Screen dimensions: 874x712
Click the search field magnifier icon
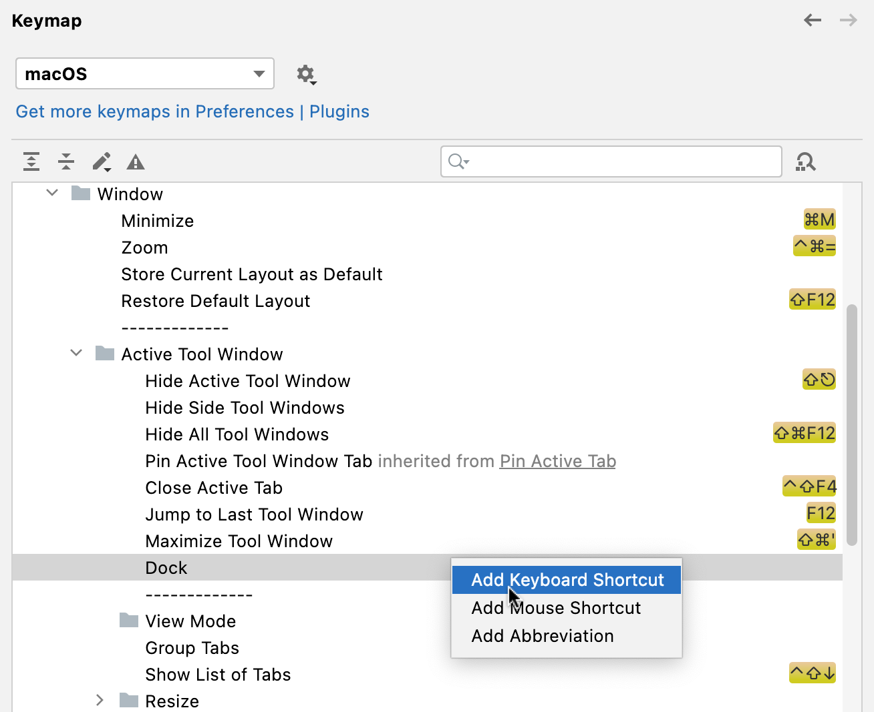tap(456, 161)
